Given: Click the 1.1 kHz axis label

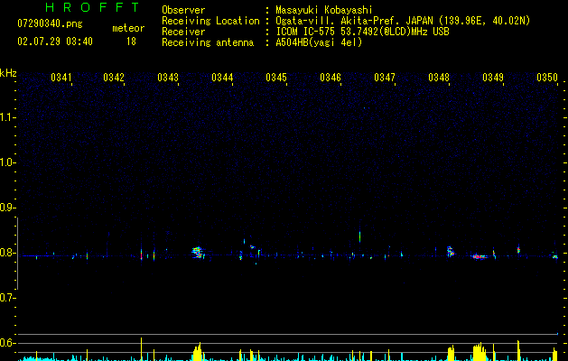Looking at the screenshot, I should 7,117.
